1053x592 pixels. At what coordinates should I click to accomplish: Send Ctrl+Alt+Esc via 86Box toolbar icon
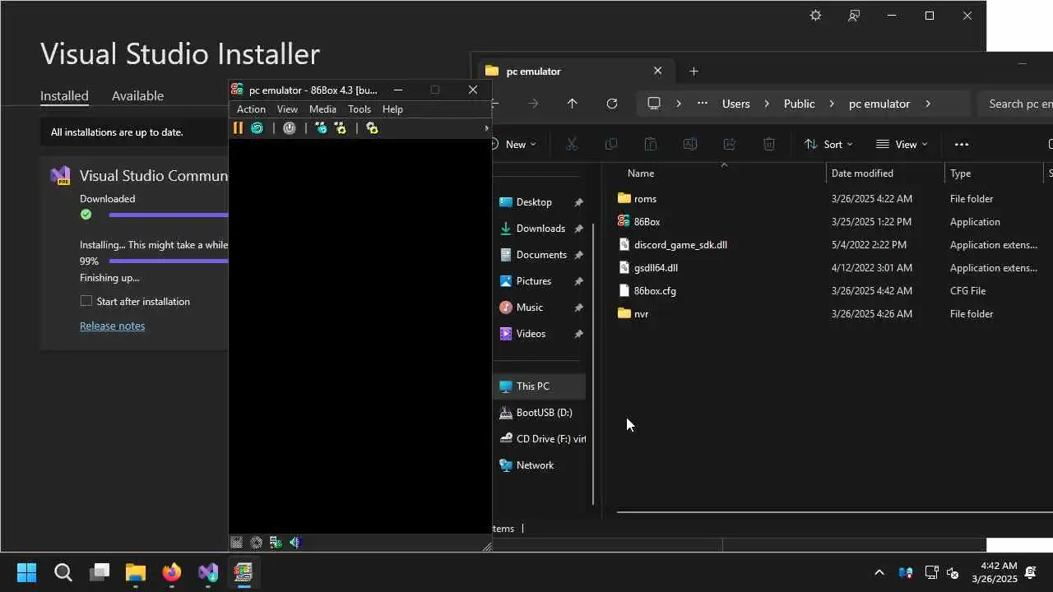click(341, 128)
